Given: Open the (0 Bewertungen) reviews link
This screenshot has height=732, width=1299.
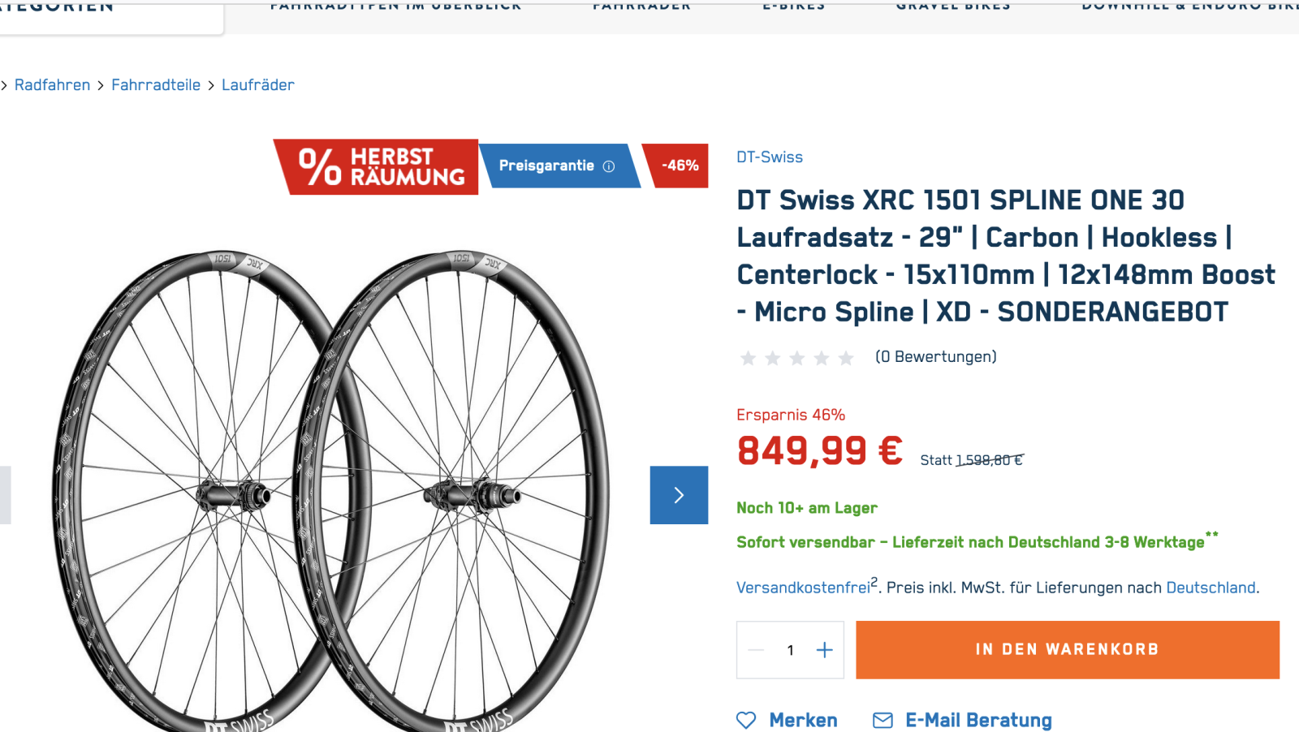Looking at the screenshot, I should (x=936, y=357).
